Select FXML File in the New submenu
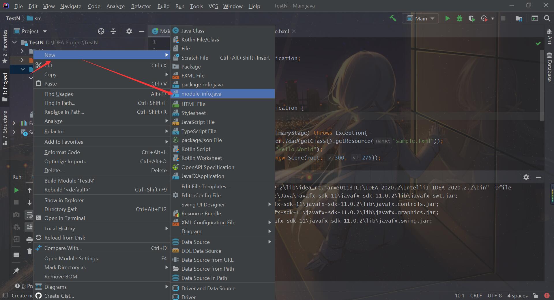 point(222,75)
